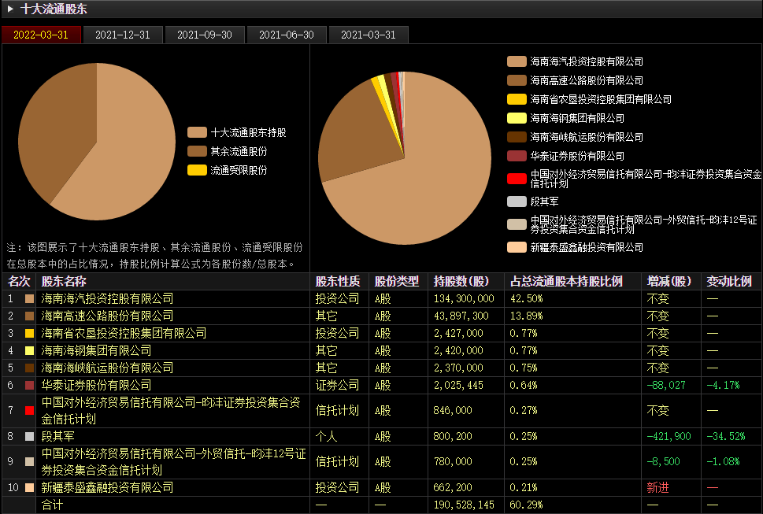Open shareholder 华泰证券股份有限公司 in table
The width and height of the screenshot is (763, 514).
tap(96, 385)
